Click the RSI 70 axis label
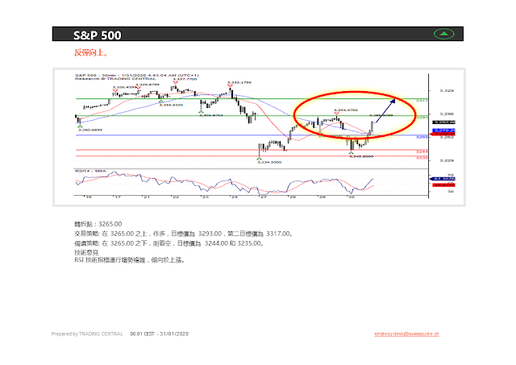 coord(451,175)
